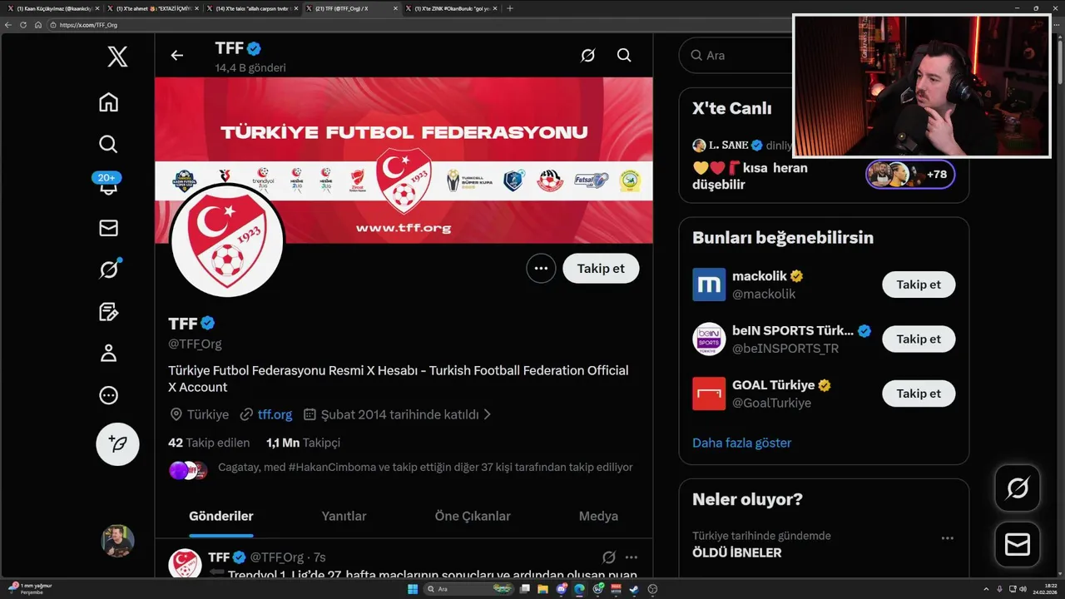Open the trending topic ÖLDÜ İBNELER
This screenshot has width=1065, height=599.
736,552
